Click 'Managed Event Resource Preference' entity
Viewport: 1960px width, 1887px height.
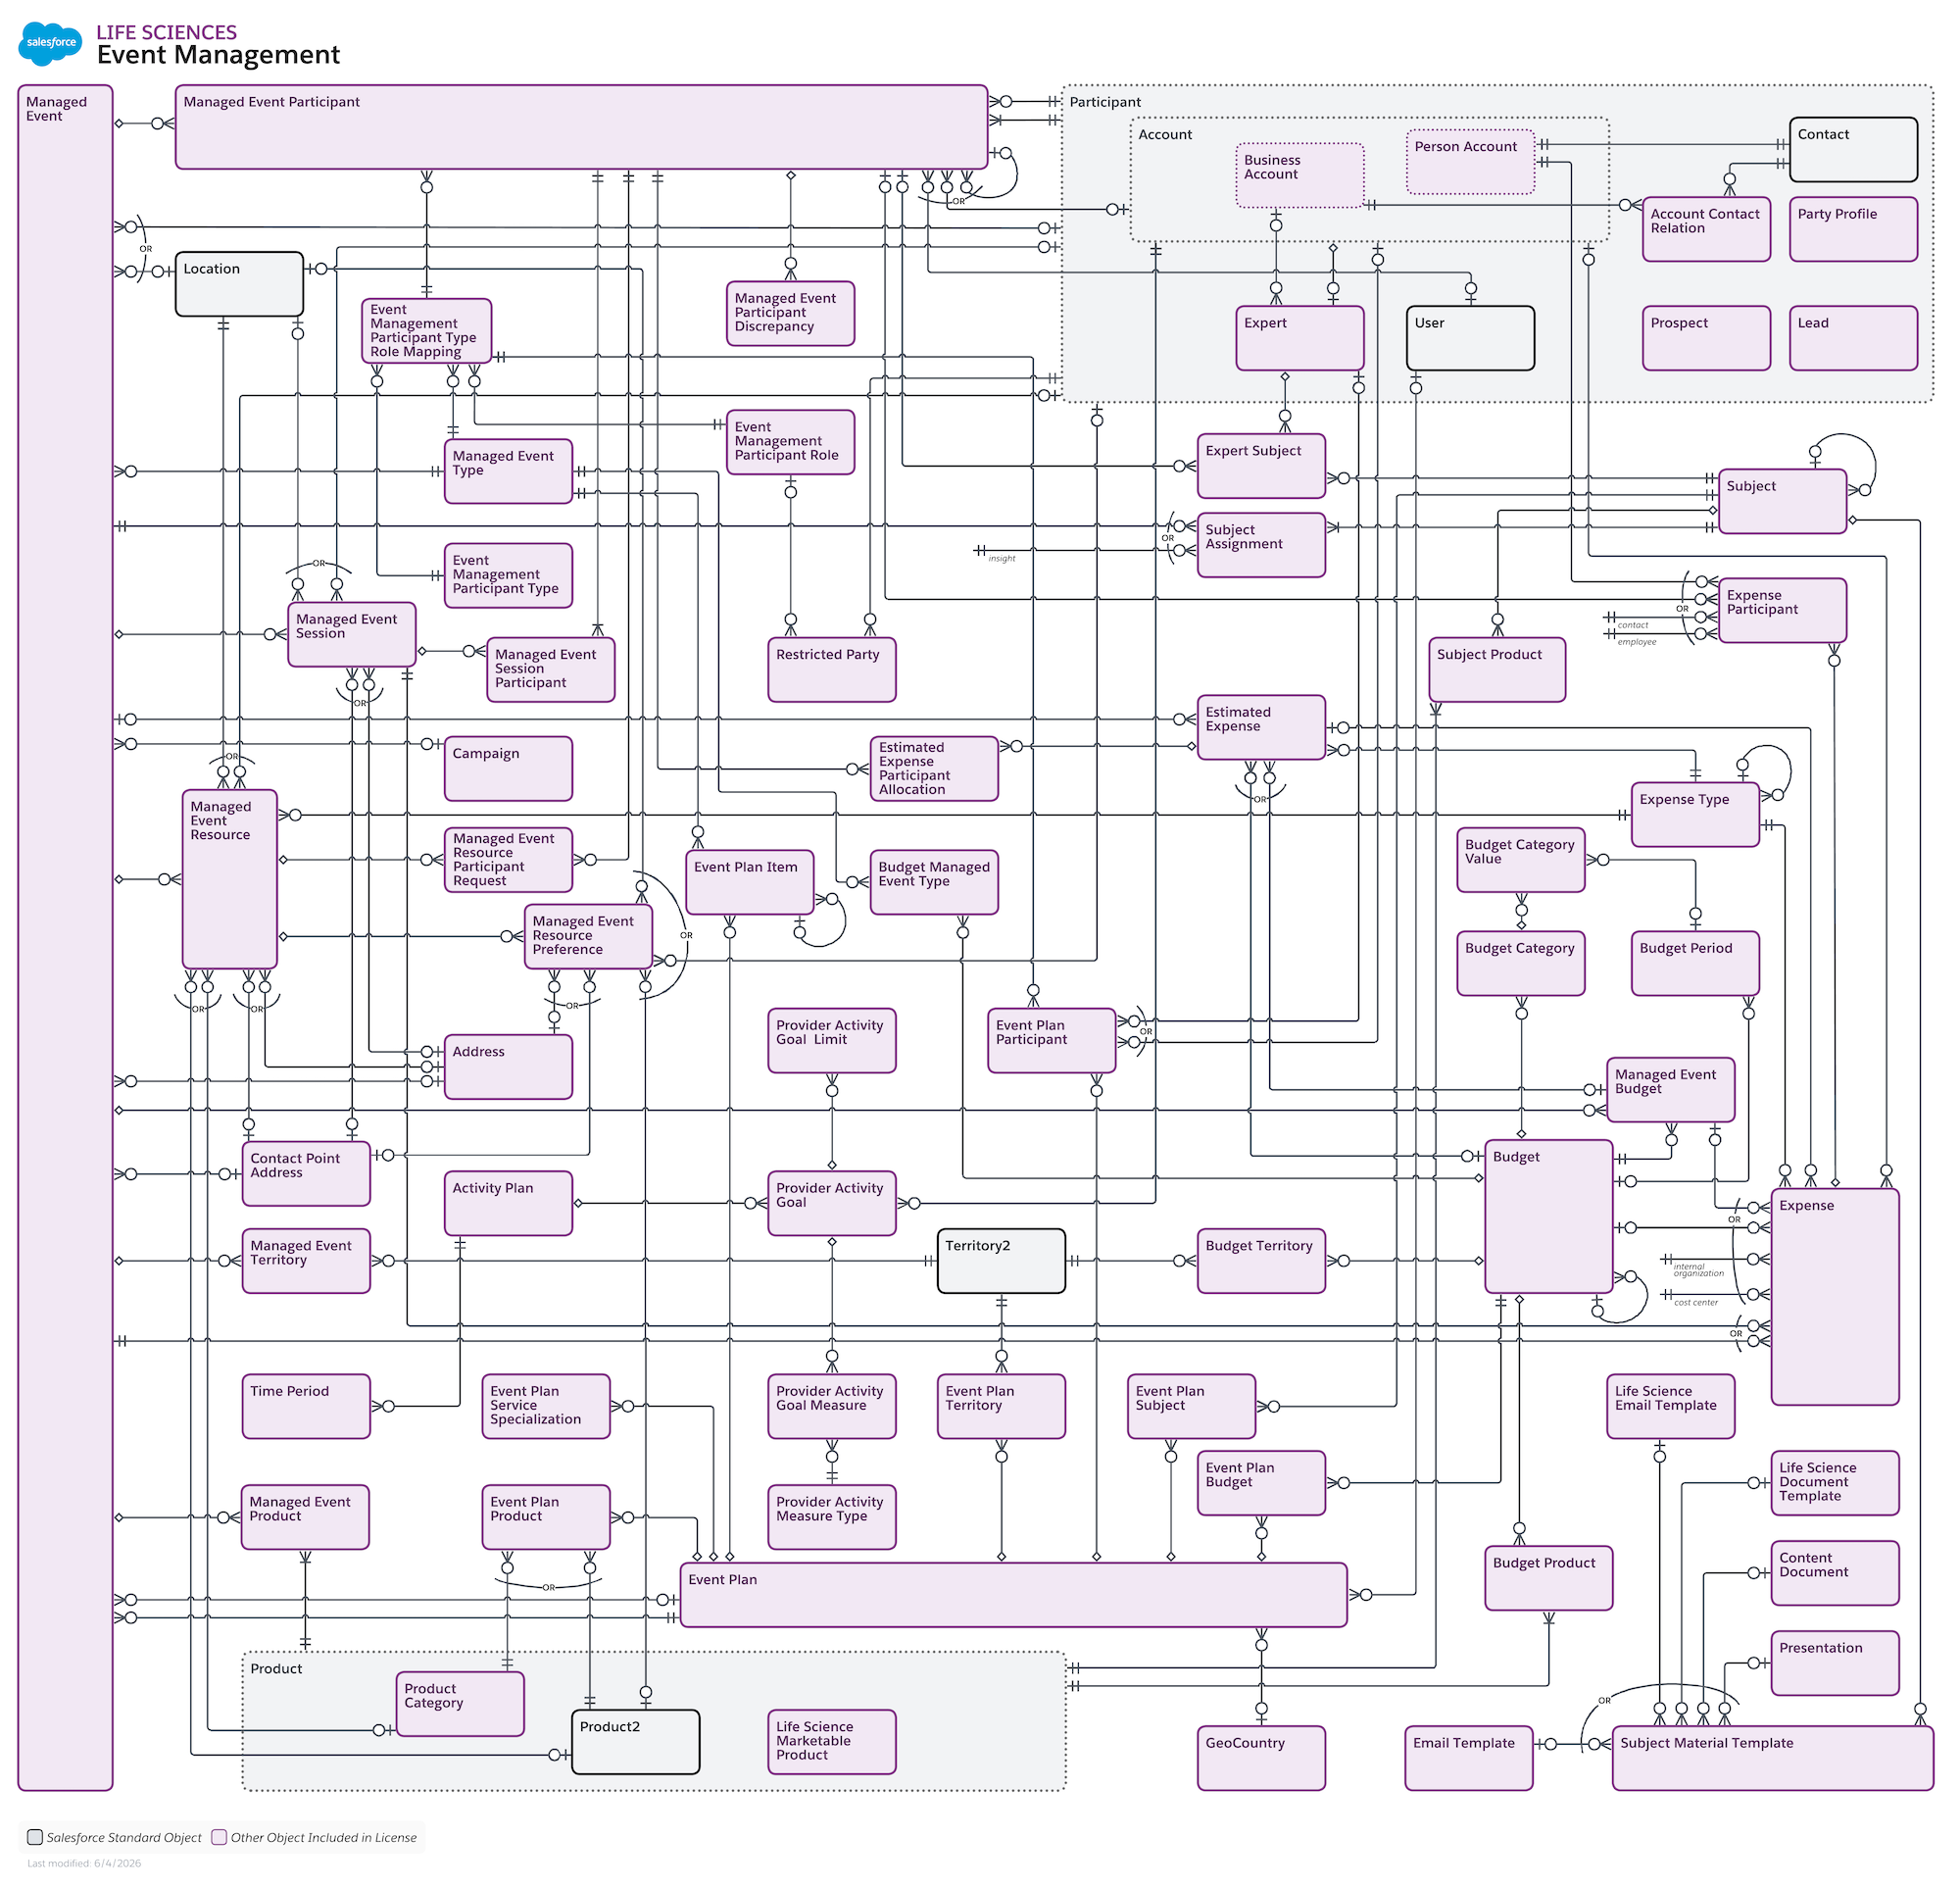[x=588, y=937]
